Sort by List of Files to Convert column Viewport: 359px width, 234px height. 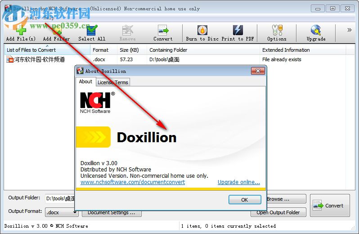[x=47, y=50]
